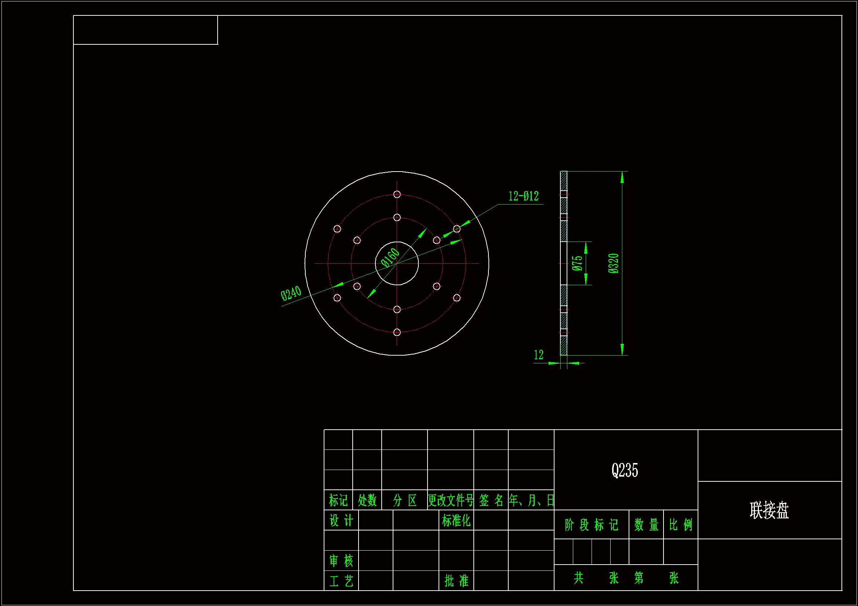Screen dimensions: 858x606
Task: Click the 更改文件号 column header
Action: (x=450, y=500)
